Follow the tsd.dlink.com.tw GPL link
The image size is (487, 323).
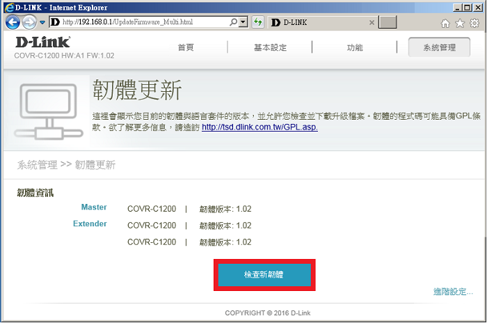coord(260,127)
